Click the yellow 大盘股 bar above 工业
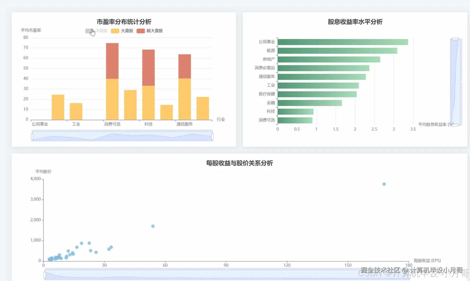 click(x=76, y=111)
